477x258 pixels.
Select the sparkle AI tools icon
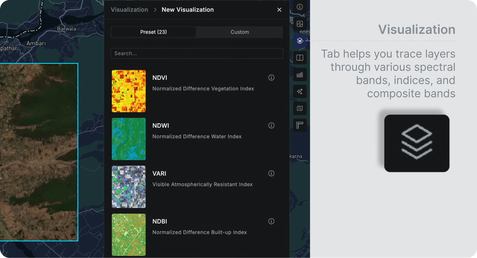click(300, 91)
